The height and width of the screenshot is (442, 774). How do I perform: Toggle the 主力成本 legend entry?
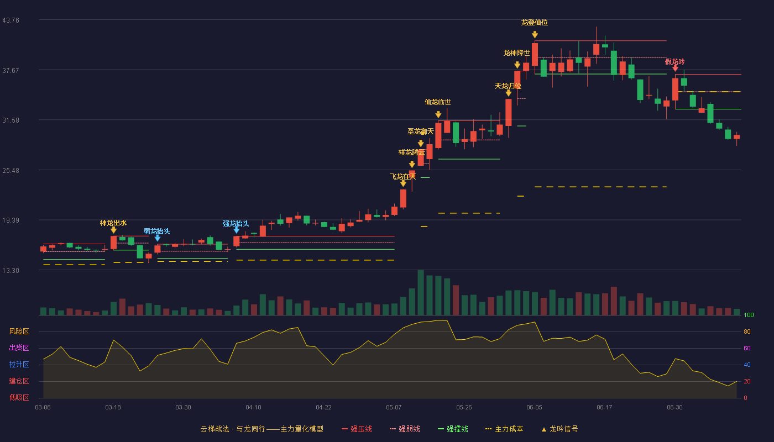coord(504,429)
